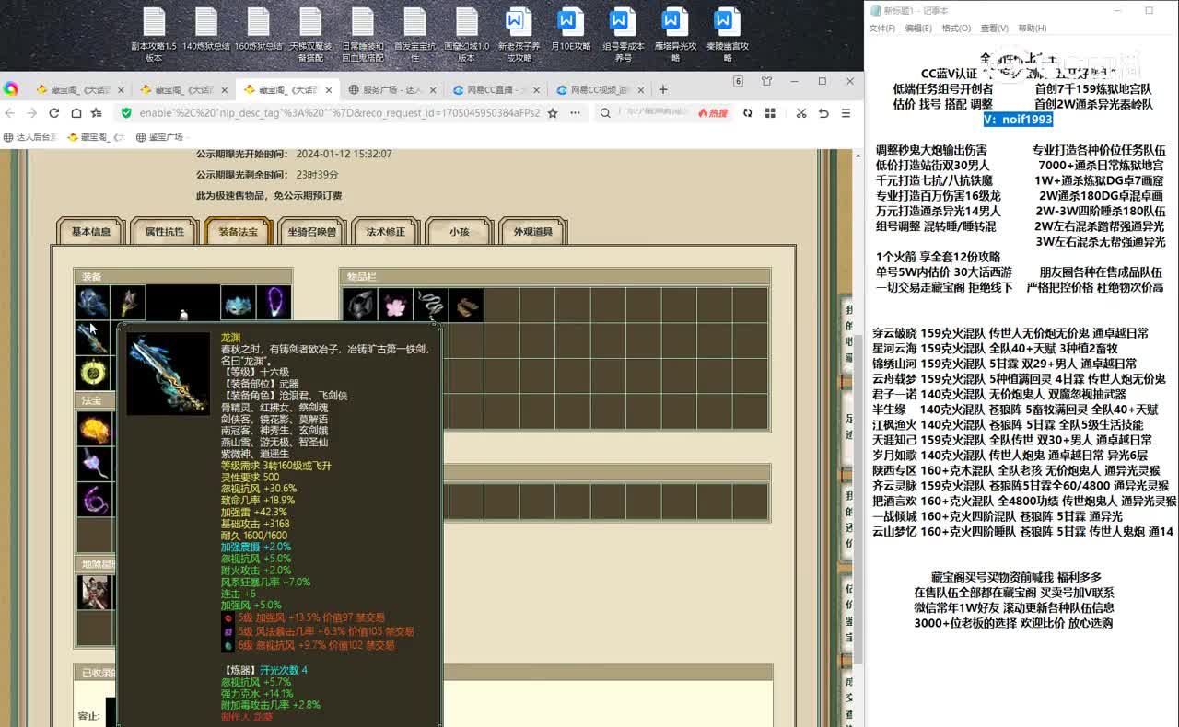Switch to 服务广场 browser tab
The image size is (1179, 727).
pos(391,89)
